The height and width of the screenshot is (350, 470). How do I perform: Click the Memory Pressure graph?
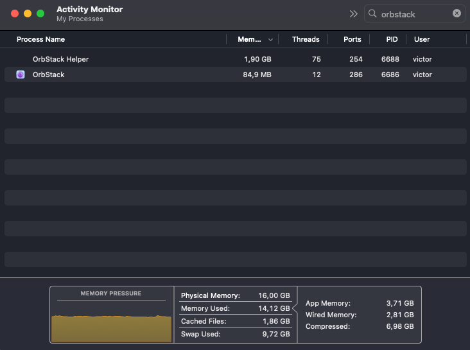click(x=111, y=328)
